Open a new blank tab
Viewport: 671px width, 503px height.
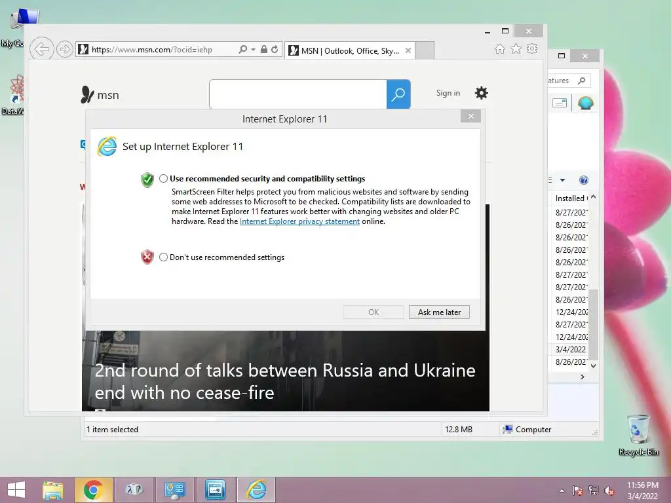(425, 50)
